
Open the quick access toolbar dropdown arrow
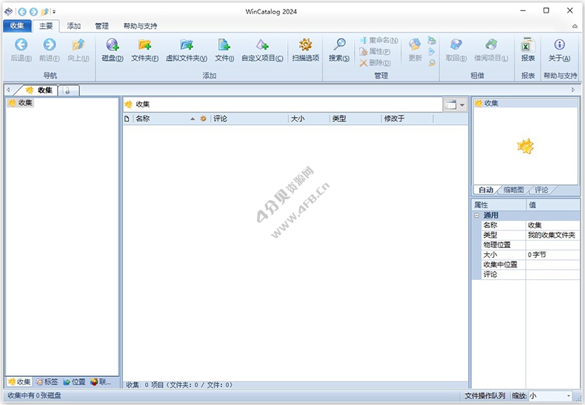54,12
